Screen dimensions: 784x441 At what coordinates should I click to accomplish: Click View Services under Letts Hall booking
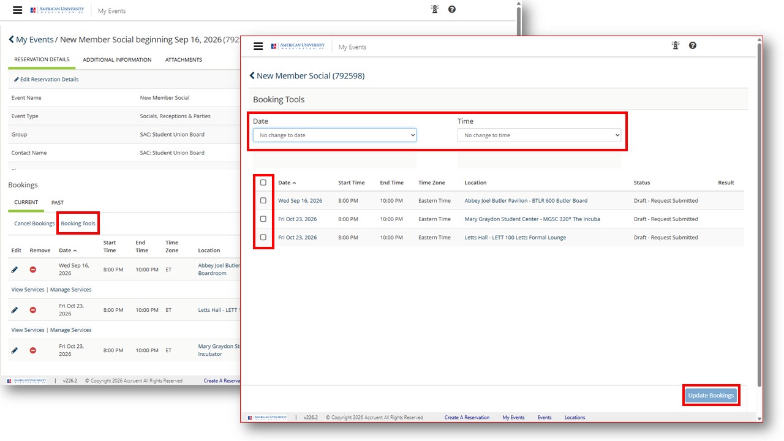click(28, 330)
